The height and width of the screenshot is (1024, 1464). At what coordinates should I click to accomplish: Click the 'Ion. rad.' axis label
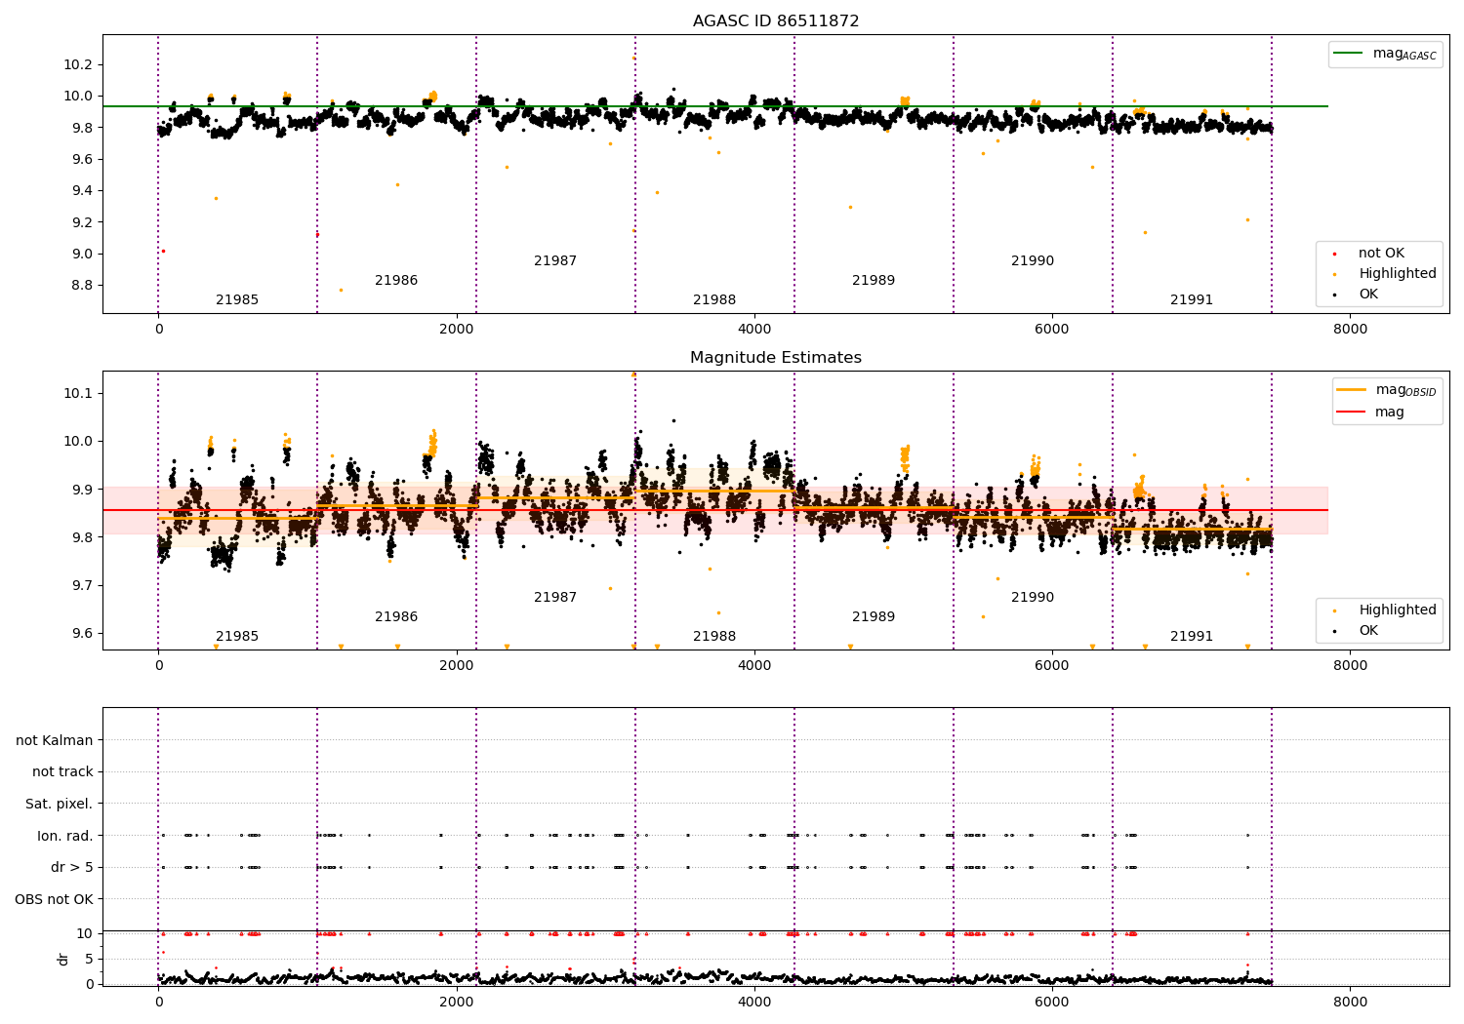[x=65, y=837]
